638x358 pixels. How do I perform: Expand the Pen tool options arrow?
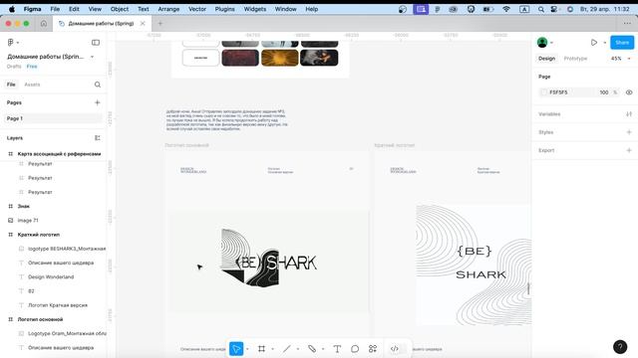(323, 349)
